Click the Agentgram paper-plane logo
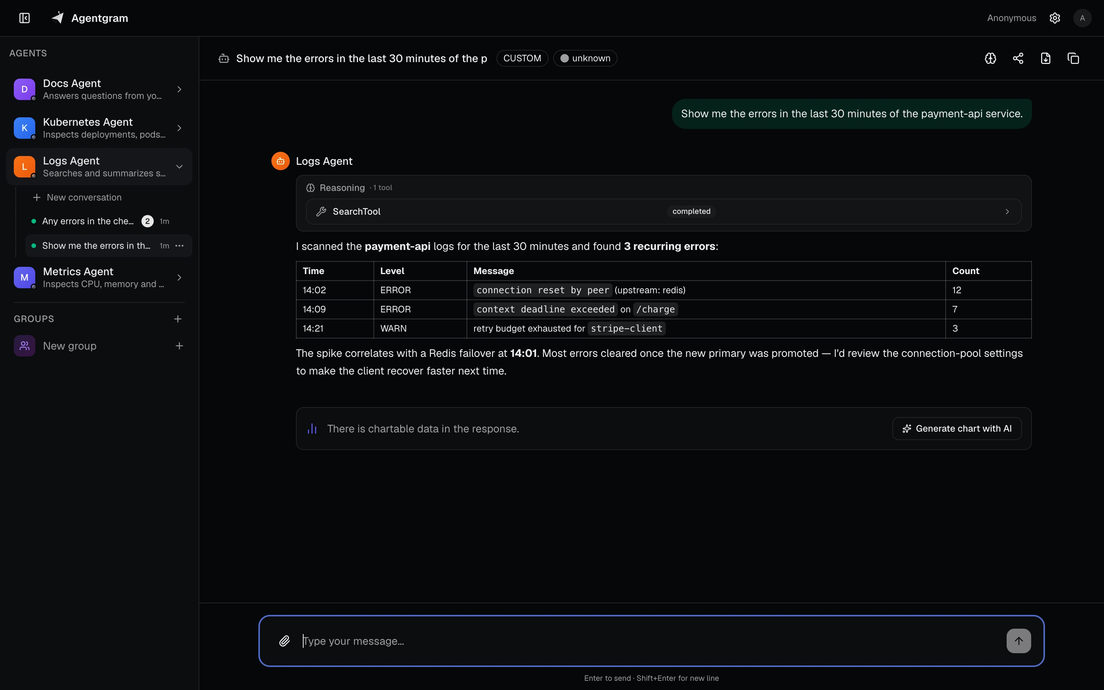Image resolution: width=1104 pixels, height=690 pixels. click(x=58, y=18)
